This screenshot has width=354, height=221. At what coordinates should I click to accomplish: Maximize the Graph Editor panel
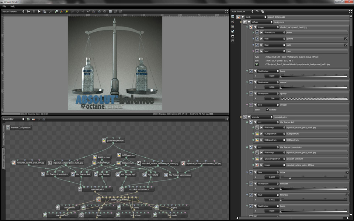(227, 119)
